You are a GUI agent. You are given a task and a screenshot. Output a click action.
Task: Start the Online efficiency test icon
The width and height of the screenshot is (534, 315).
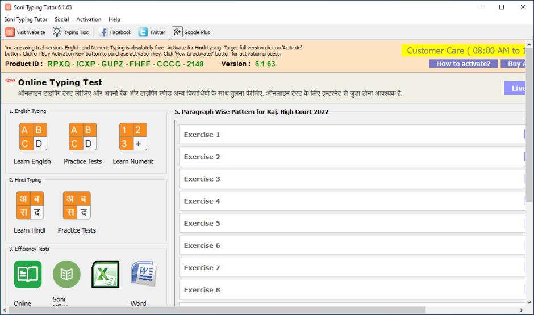pos(27,275)
